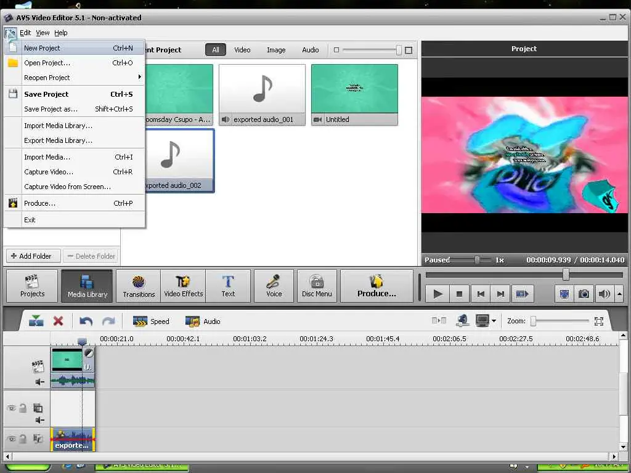The height and width of the screenshot is (473, 631).
Task: Toggle lock on the video overlay track
Action: [23, 408]
